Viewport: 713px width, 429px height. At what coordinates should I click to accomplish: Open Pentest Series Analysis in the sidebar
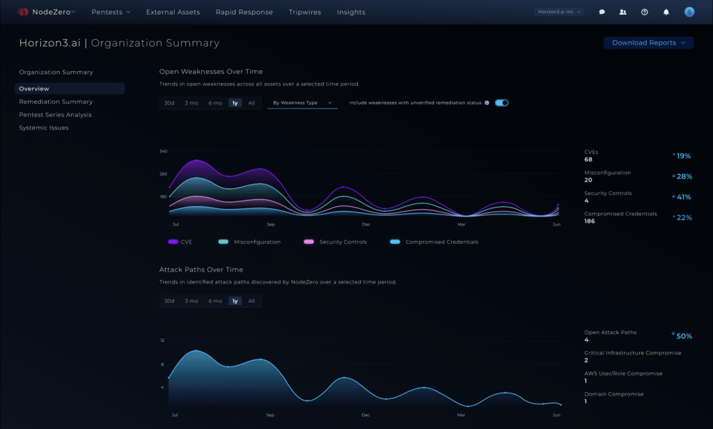tap(56, 115)
